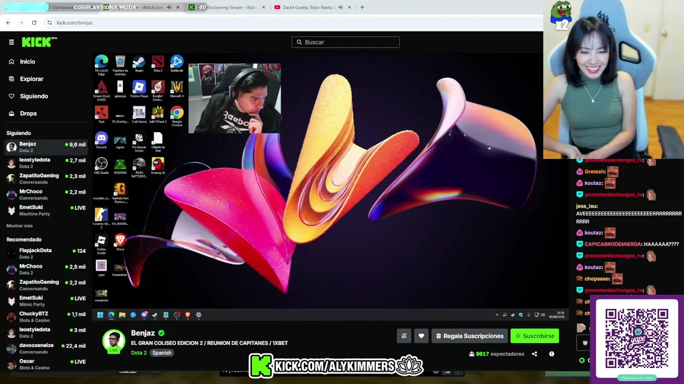
Task: Launch Dota 2 desktop shortcut
Action: click(x=158, y=64)
